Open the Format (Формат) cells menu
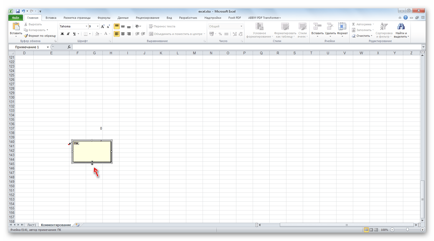The width and height of the screenshot is (434, 241). 342,30
